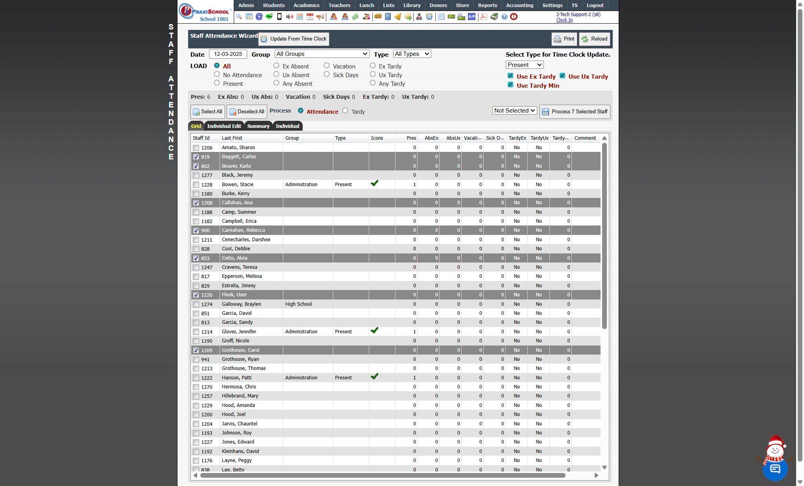804x486 pixels.
Task: Select the Vacation load radio button
Action: pos(327,66)
